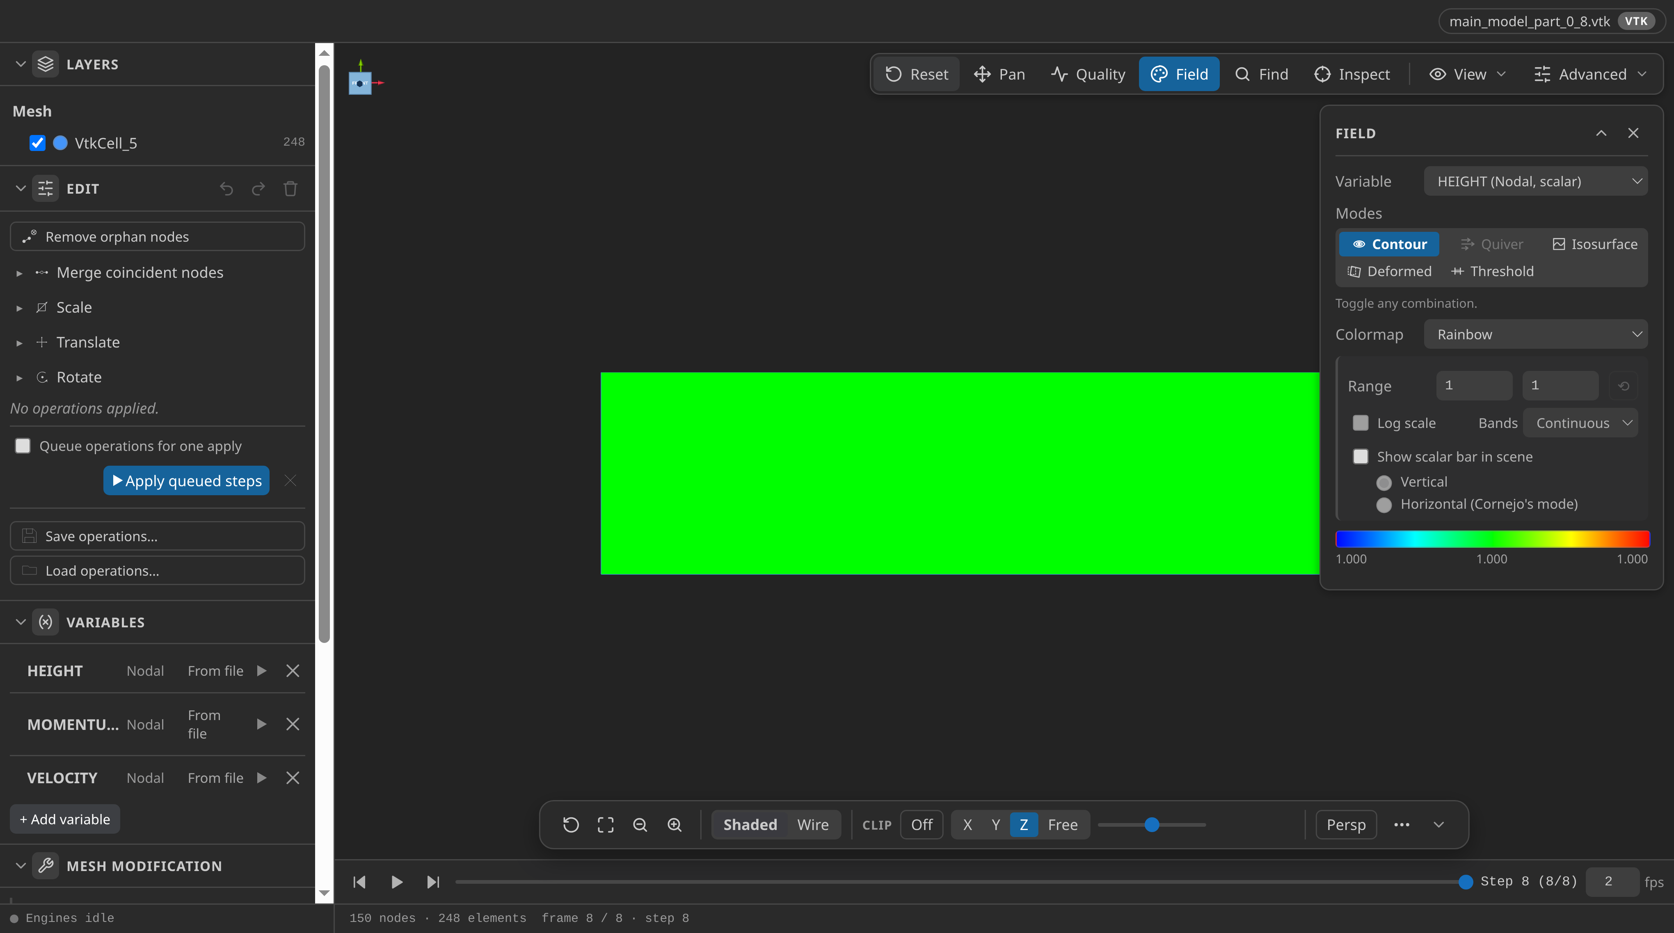This screenshot has width=1674, height=933.
Task: Switch to the Quality tool
Action: coord(1088,74)
